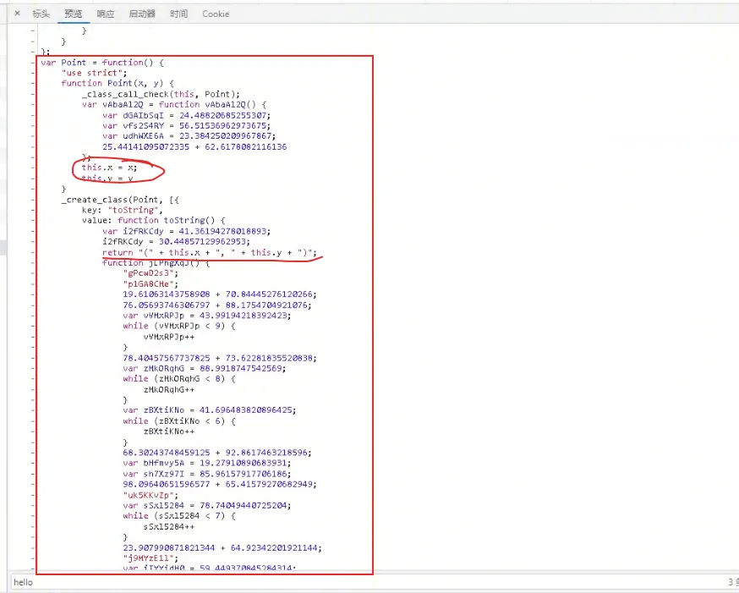The width and height of the screenshot is (739, 593).
Task: Open the 响应 tab
Action: pyautogui.click(x=106, y=14)
